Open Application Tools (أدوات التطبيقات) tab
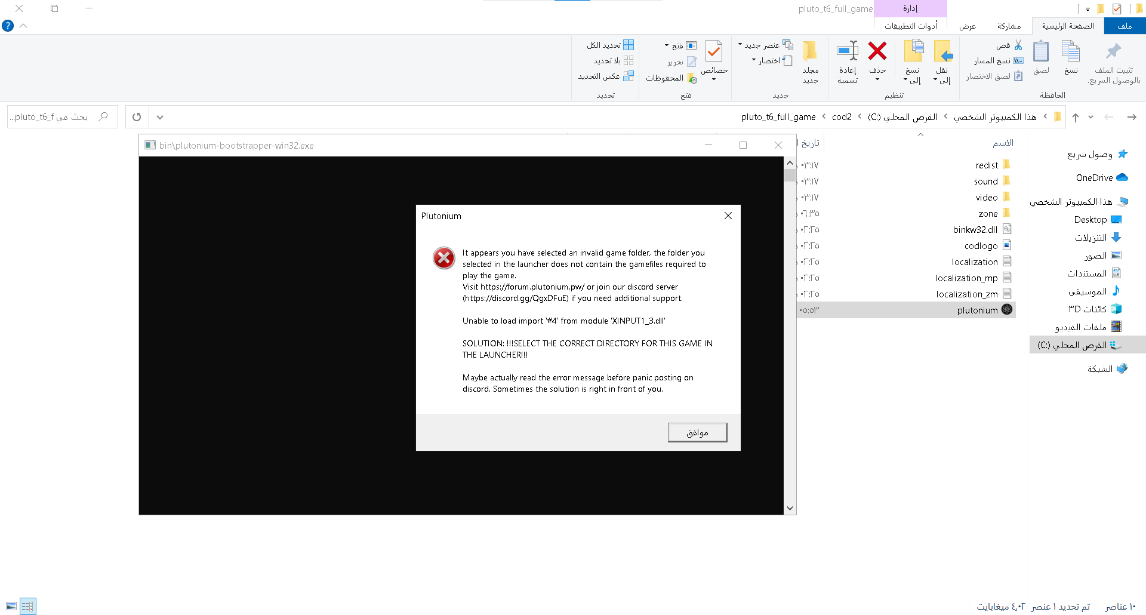1146x615 pixels. coord(910,26)
